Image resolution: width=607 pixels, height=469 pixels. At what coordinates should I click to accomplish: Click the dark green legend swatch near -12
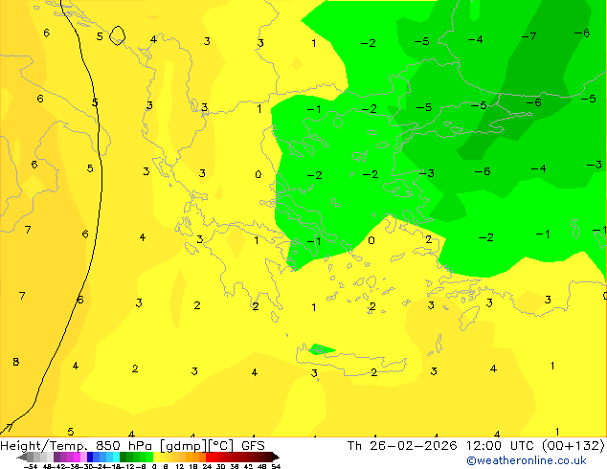[x=124, y=457]
